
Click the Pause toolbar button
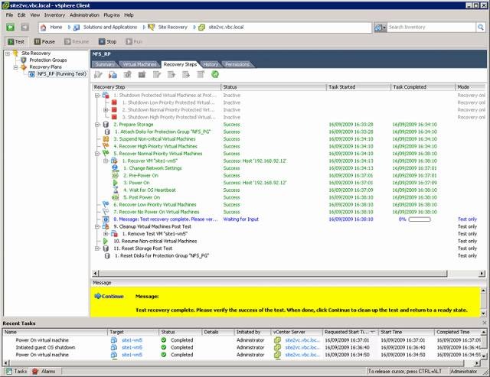point(44,41)
